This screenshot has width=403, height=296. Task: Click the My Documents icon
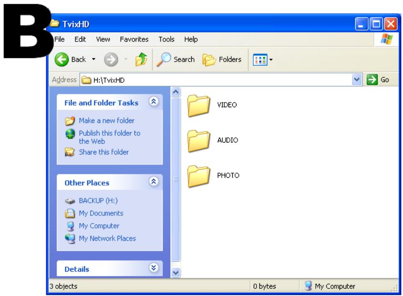coord(70,213)
